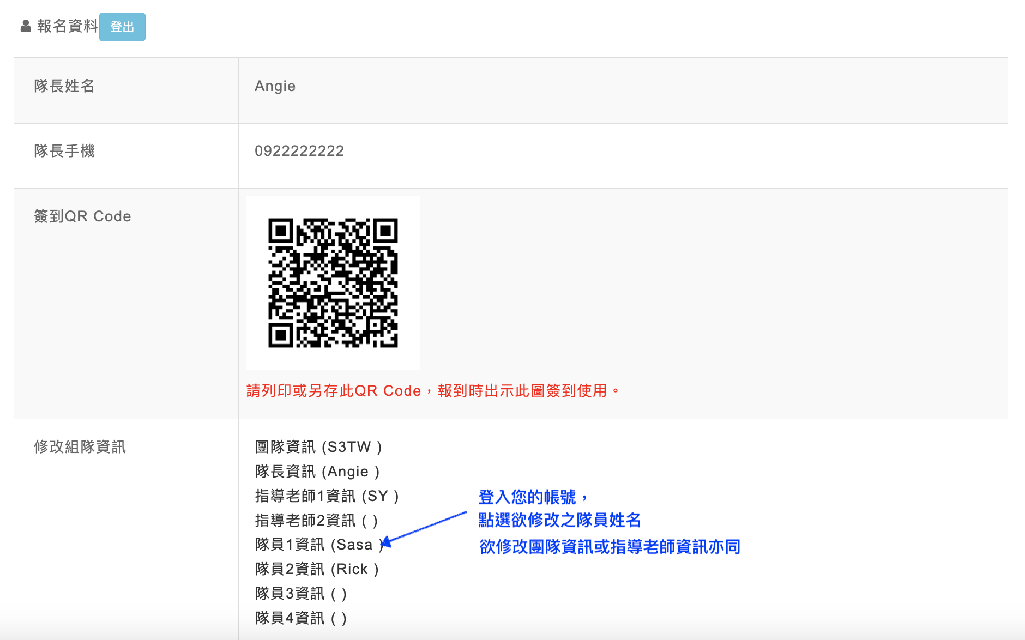Viewport: 1025px width, 640px height.
Task: Open the 隊員3資訊 ( ) link
Action: tap(301, 594)
